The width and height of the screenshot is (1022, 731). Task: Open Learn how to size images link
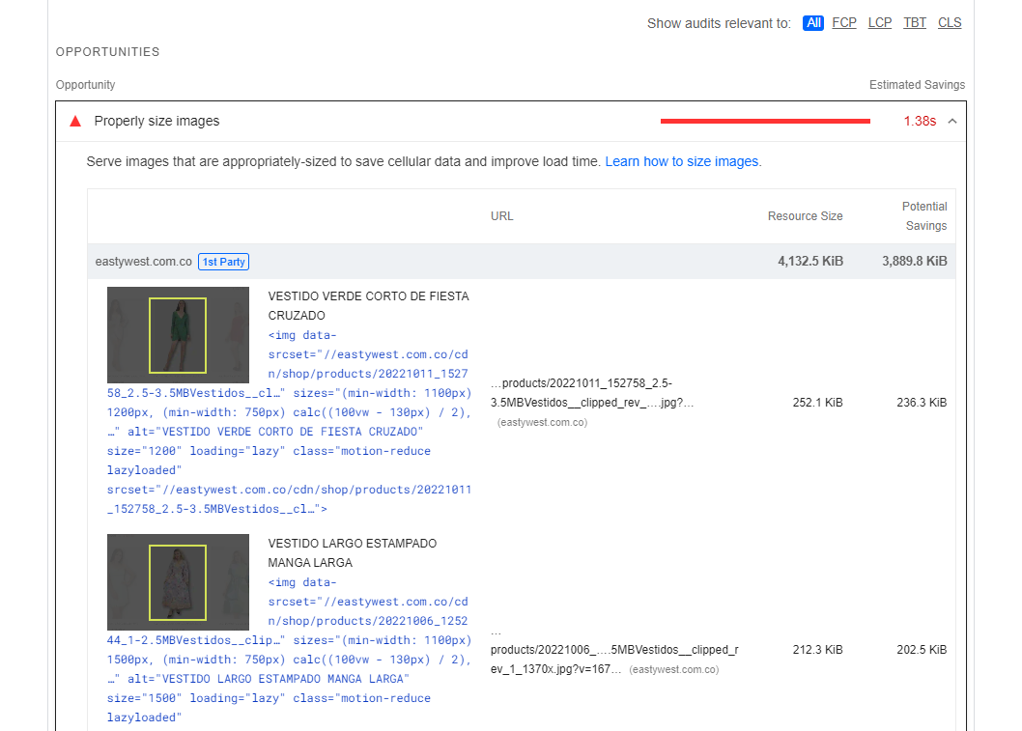[682, 161]
